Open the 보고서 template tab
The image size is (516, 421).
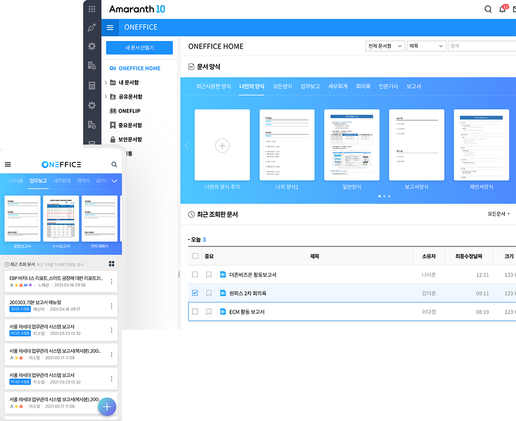coord(414,87)
